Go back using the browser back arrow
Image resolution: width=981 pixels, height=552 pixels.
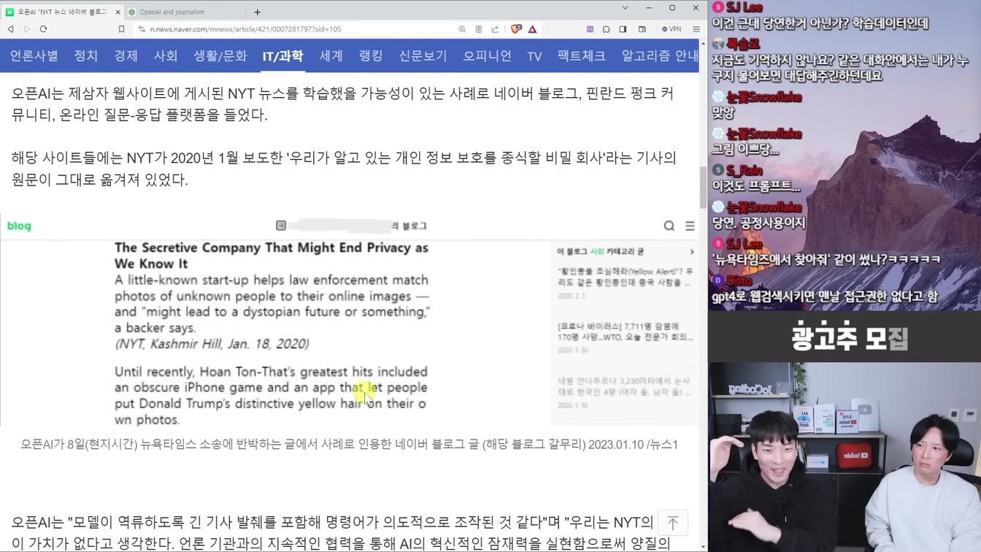[x=10, y=29]
